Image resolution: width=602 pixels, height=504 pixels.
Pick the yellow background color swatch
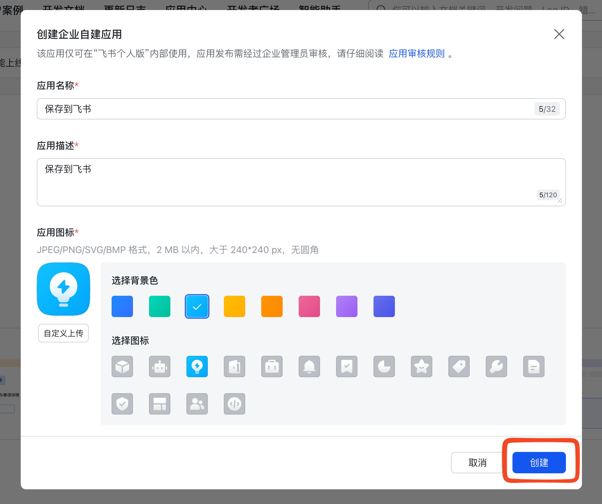234,306
